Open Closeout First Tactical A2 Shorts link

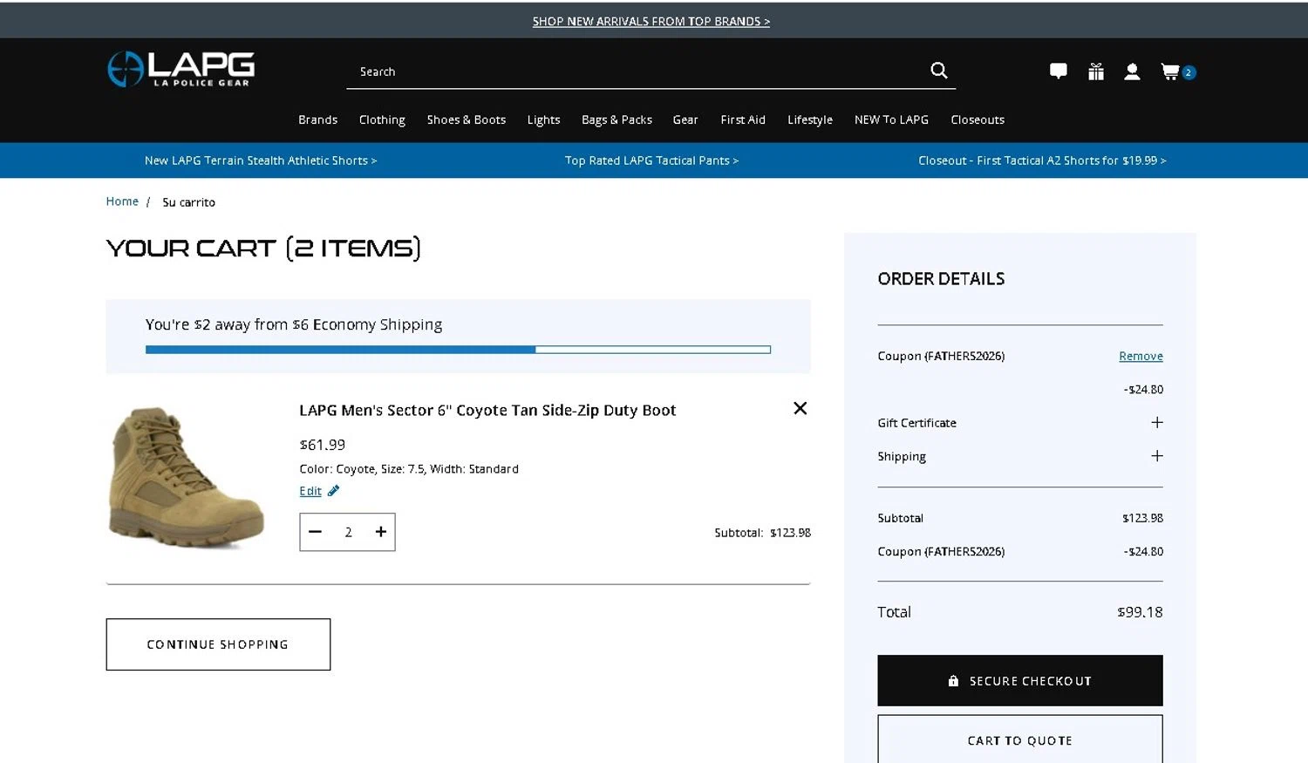[1042, 160]
